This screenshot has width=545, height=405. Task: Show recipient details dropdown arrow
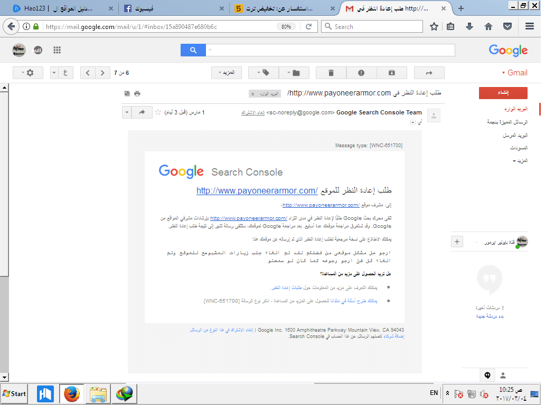point(413,122)
